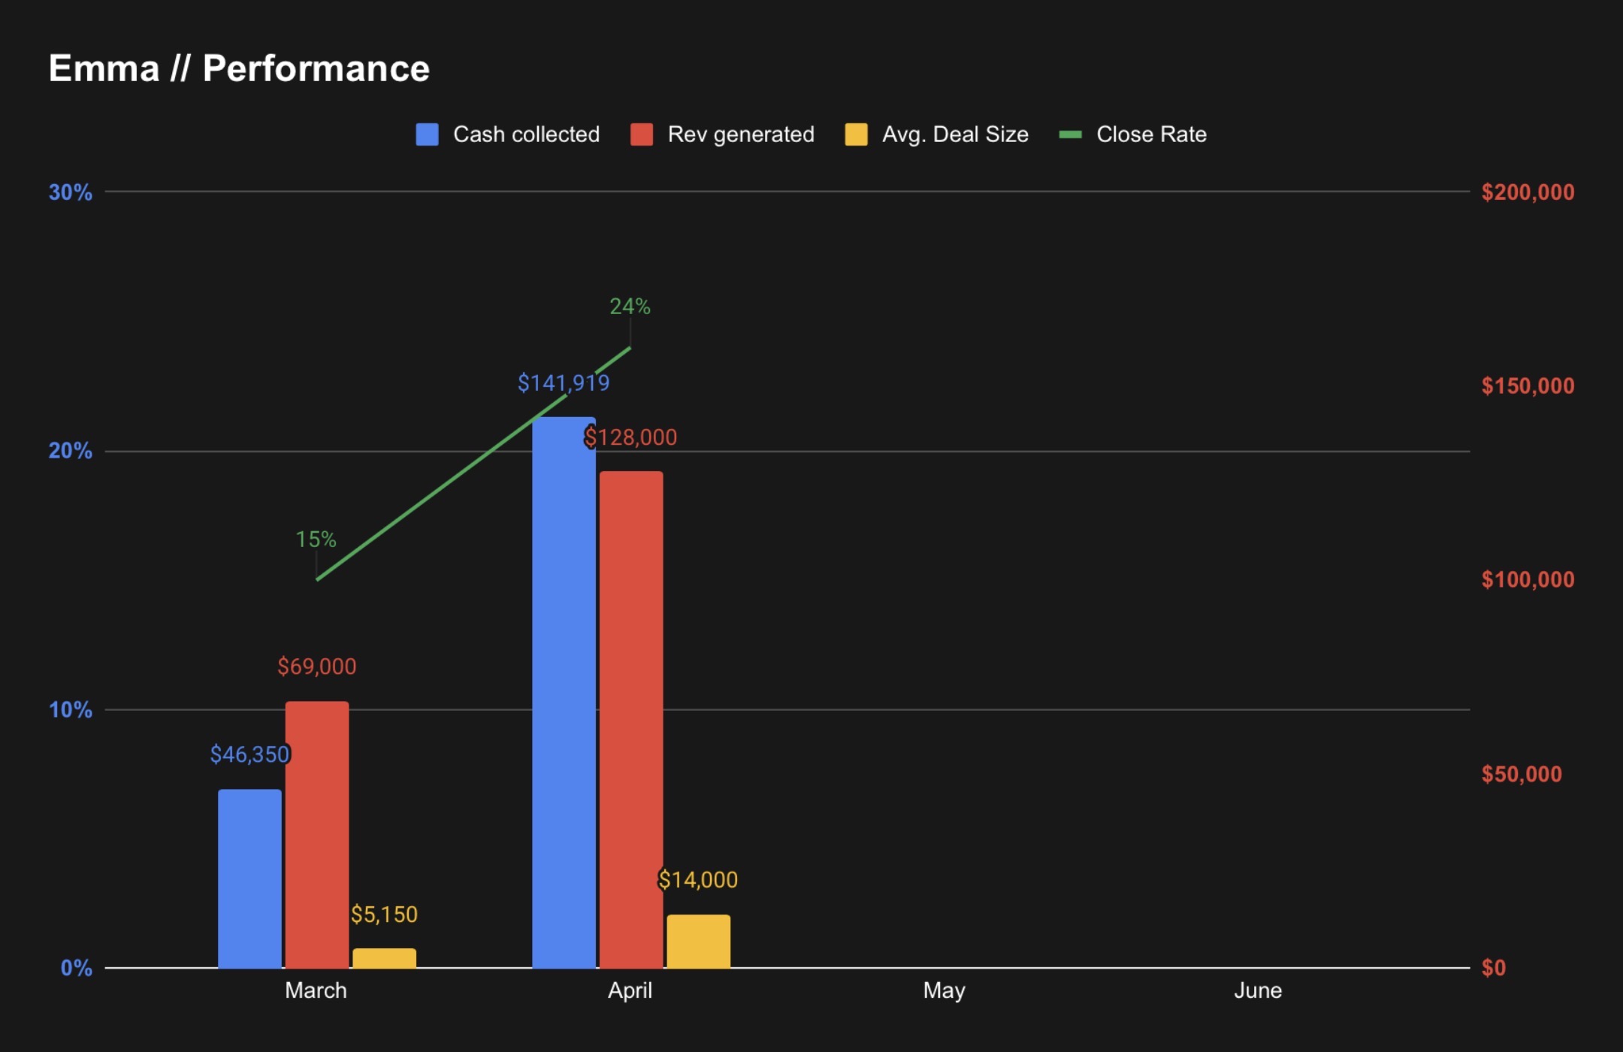Click the April red Rev generated bar
Screen dimensions: 1623x1052
(x=631, y=719)
